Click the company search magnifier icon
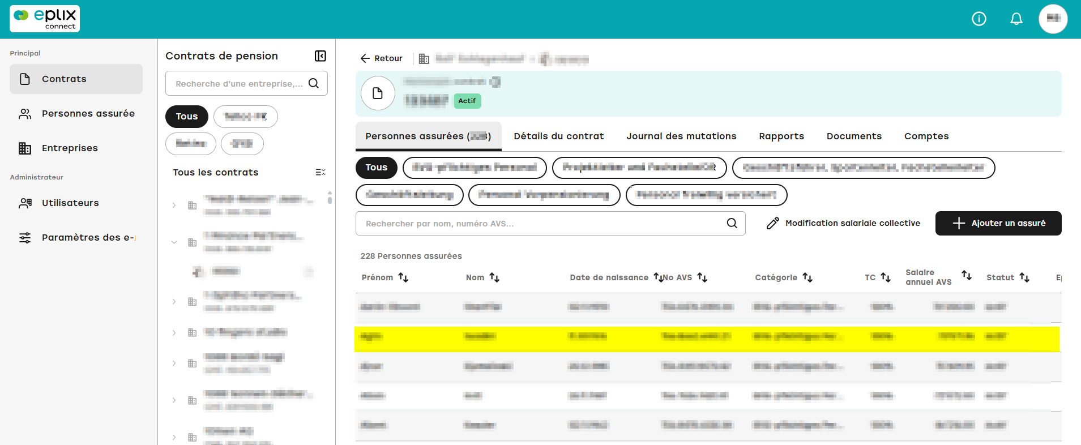The width and height of the screenshot is (1081, 445). (314, 84)
